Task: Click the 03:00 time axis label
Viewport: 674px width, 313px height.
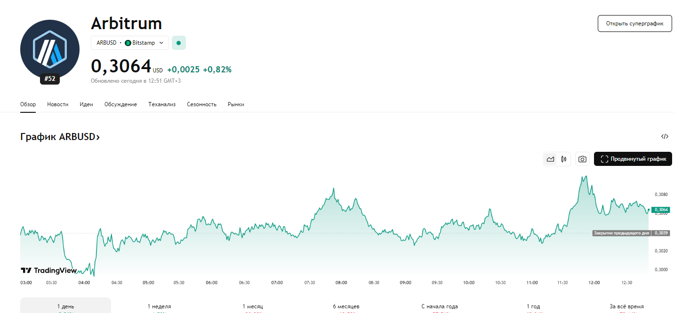Action: (26, 282)
